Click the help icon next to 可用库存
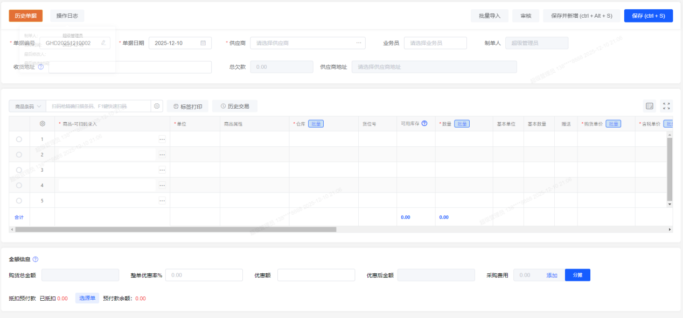 pos(424,124)
